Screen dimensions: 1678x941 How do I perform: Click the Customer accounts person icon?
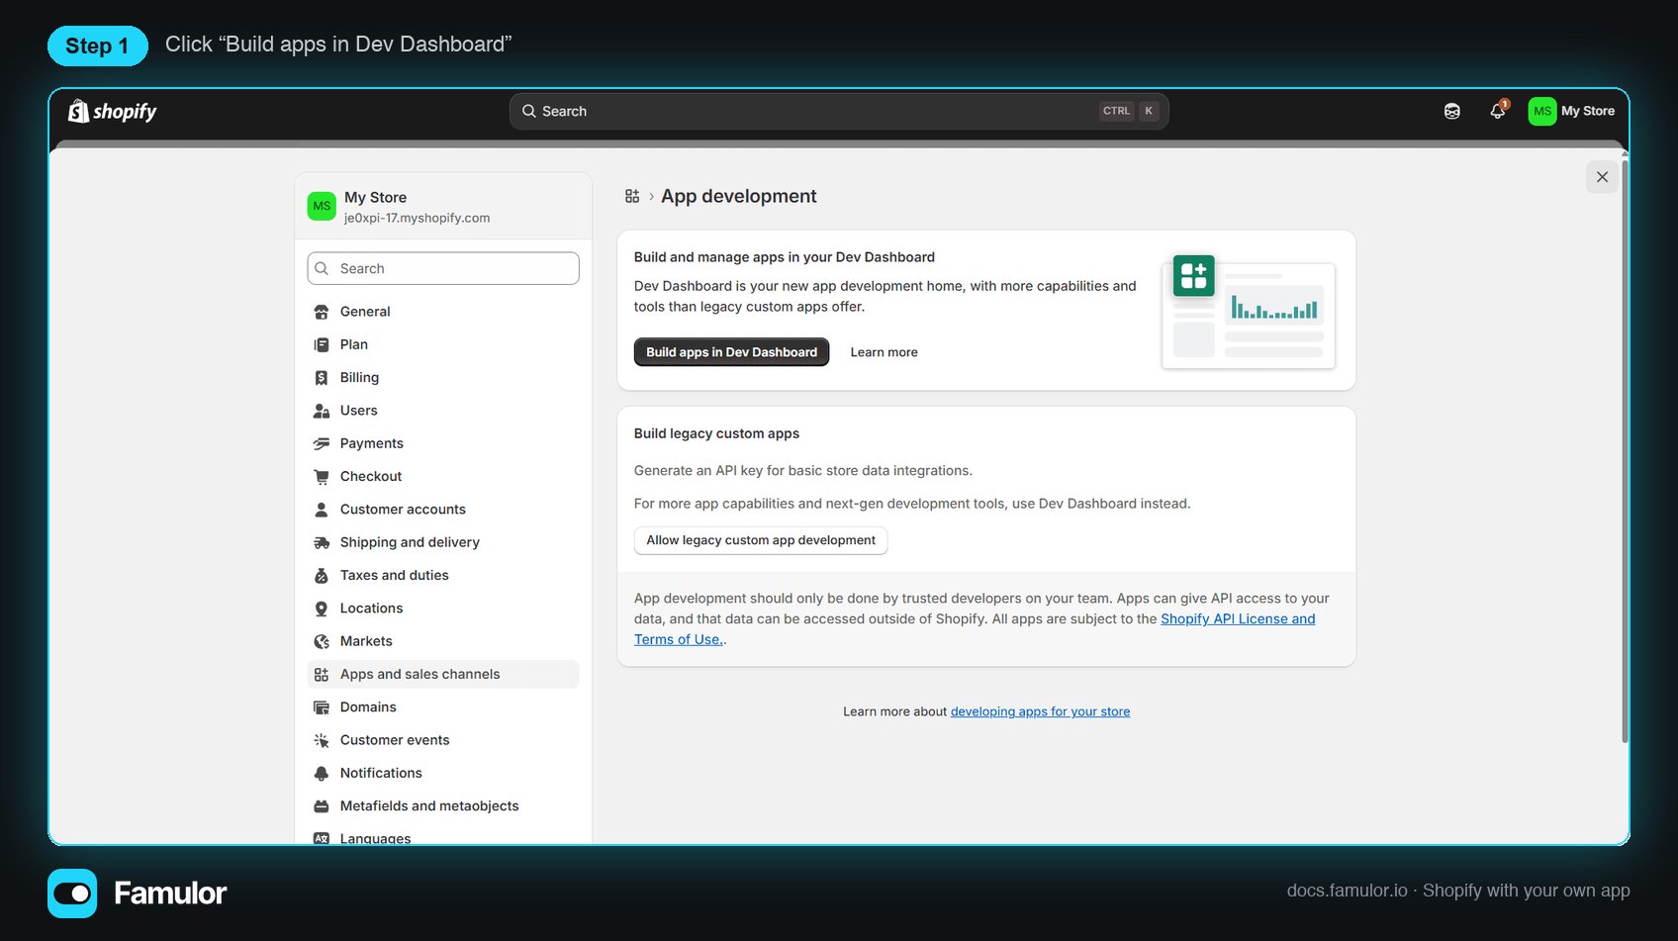click(322, 510)
